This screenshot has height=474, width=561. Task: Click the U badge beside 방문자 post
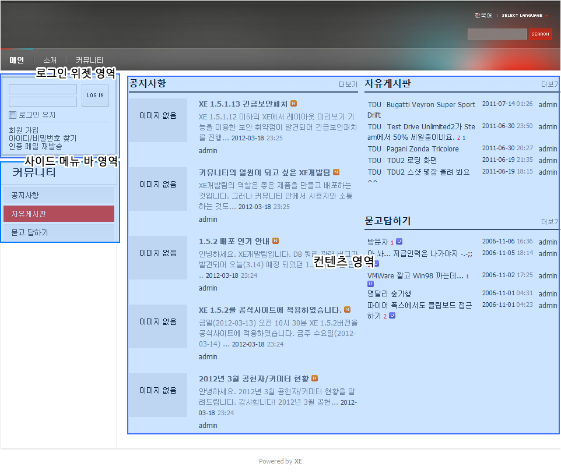[399, 242]
